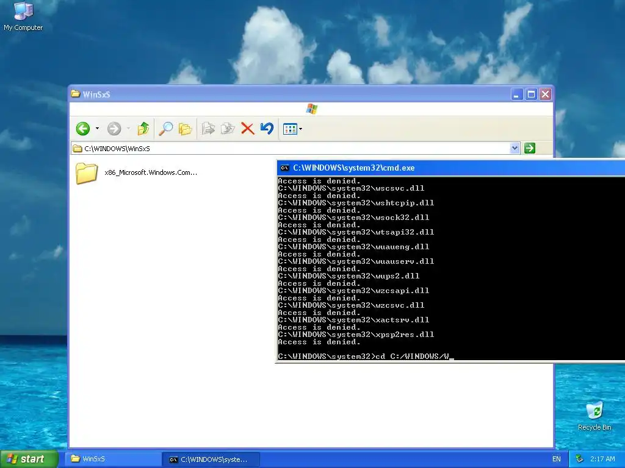The height and width of the screenshot is (468, 625).
Task: Click the Move To toolbar icon
Action: pos(208,129)
